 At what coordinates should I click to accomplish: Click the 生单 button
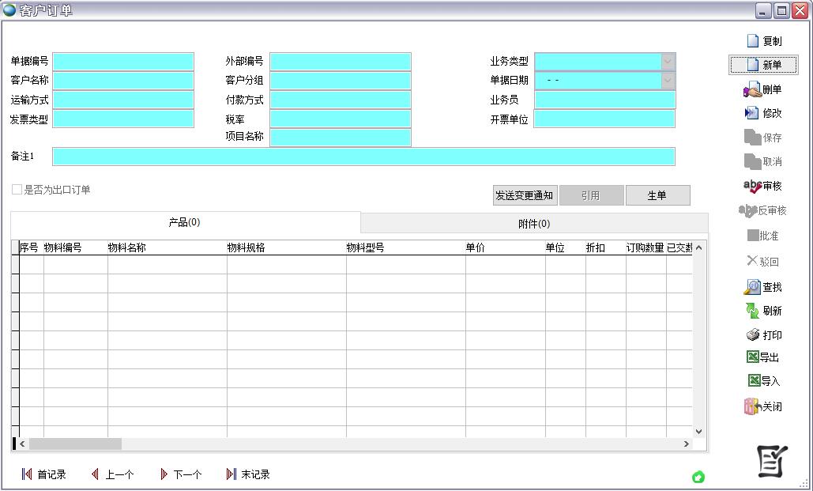pos(657,195)
